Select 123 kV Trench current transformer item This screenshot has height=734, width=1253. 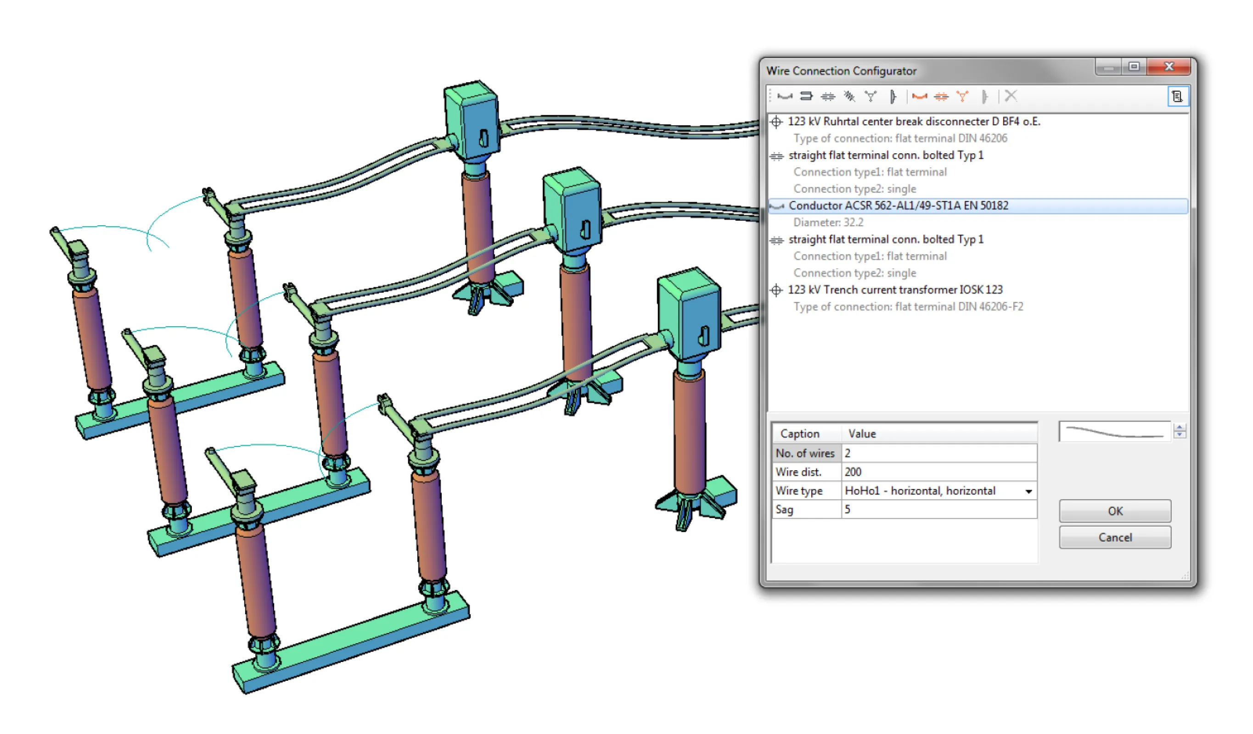click(895, 290)
